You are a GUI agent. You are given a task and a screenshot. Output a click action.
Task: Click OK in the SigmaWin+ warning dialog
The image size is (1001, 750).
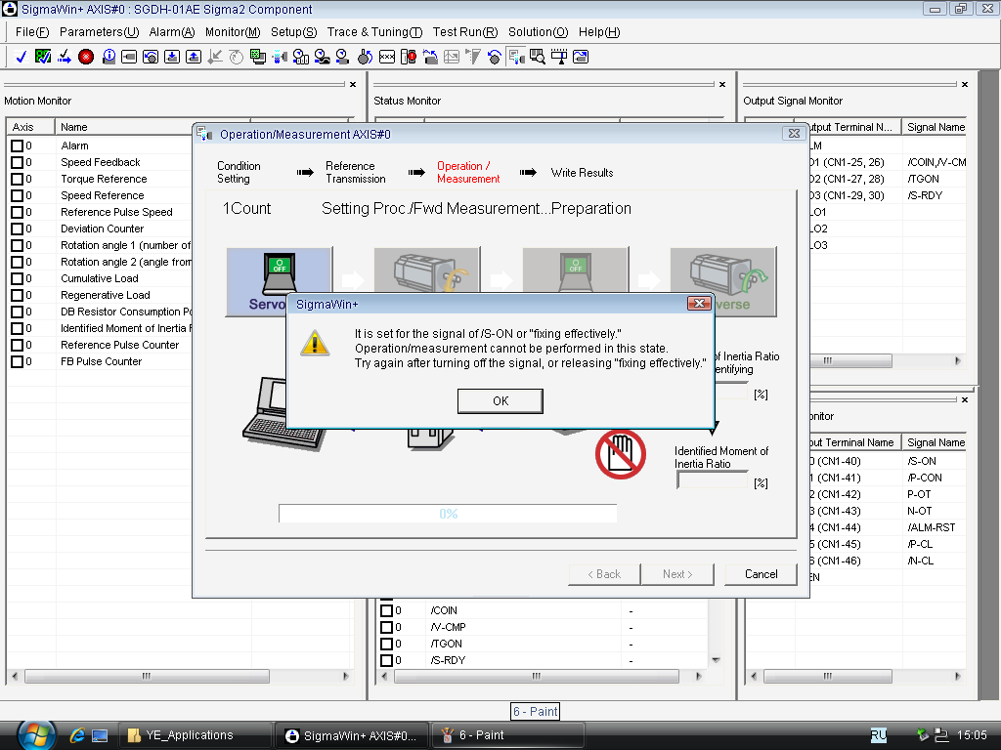coord(500,401)
